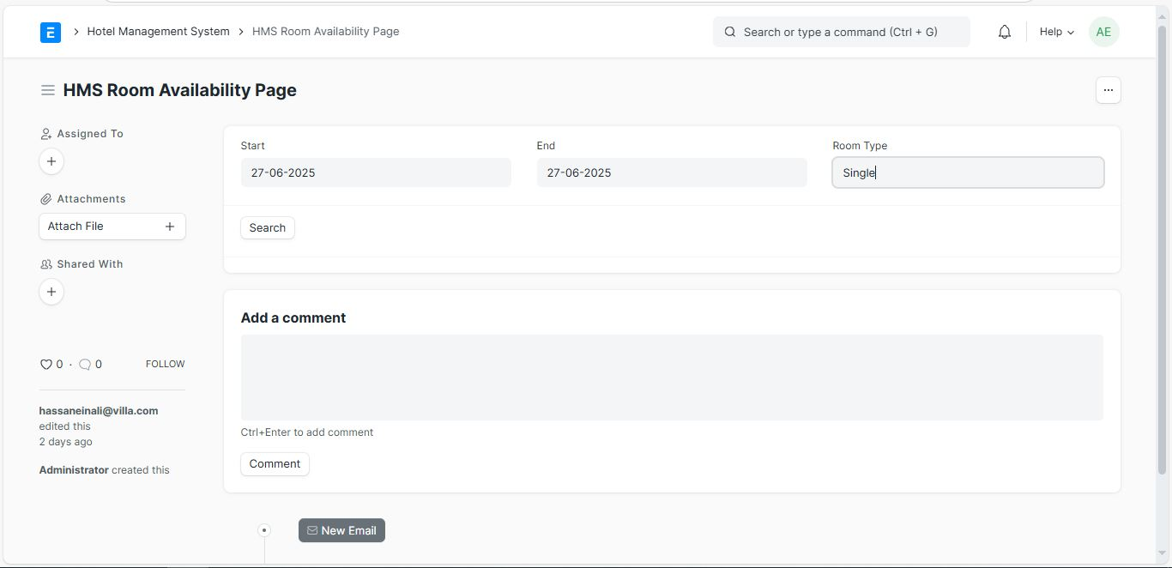Viewport: 1172px width, 568px height.
Task: Click the Attach File button
Action: 112,227
